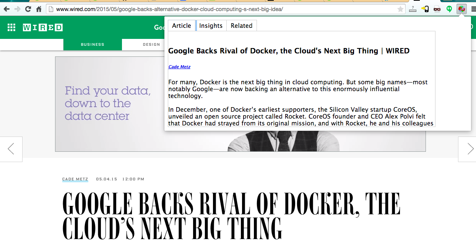Click the Cade Metz link in popup
This screenshot has height=249, width=476.
click(179, 67)
